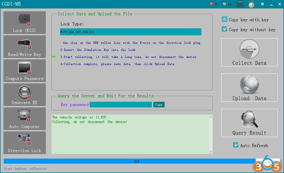Toggle the Auto Refresh checkbox
The image size is (284, 173).
(236, 145)
